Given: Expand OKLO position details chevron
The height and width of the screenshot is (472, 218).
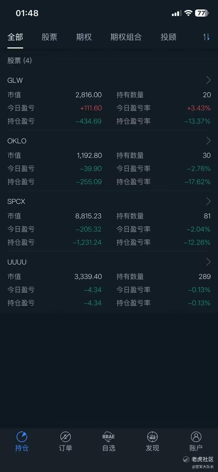Looking at the screenshot, I should click(208, 141).
